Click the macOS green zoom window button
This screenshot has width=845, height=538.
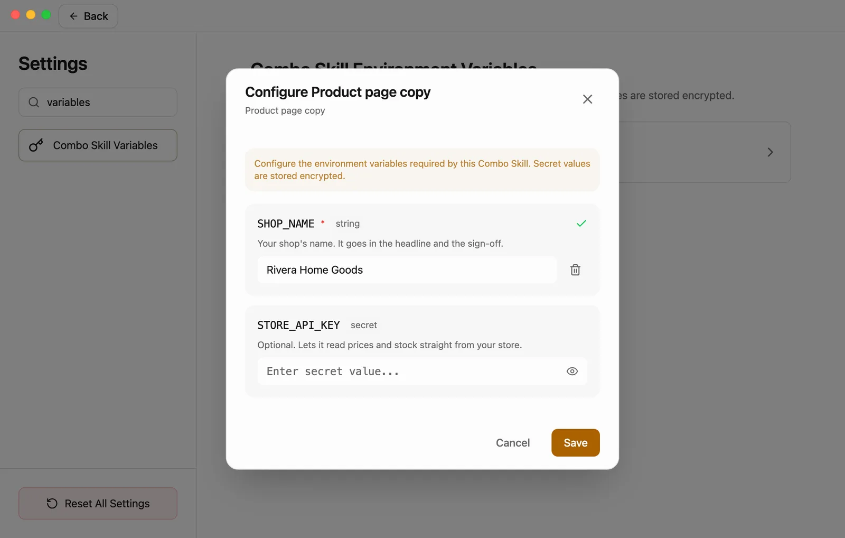click(46, 15)
